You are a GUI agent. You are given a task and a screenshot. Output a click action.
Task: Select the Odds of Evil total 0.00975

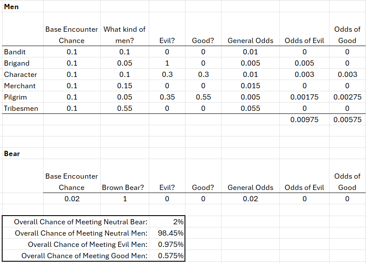click(304, 120)
